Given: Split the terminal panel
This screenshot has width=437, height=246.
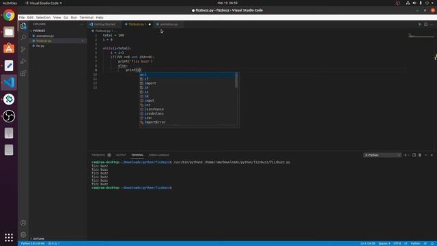Looking at the screenshot, I should 414,155.
